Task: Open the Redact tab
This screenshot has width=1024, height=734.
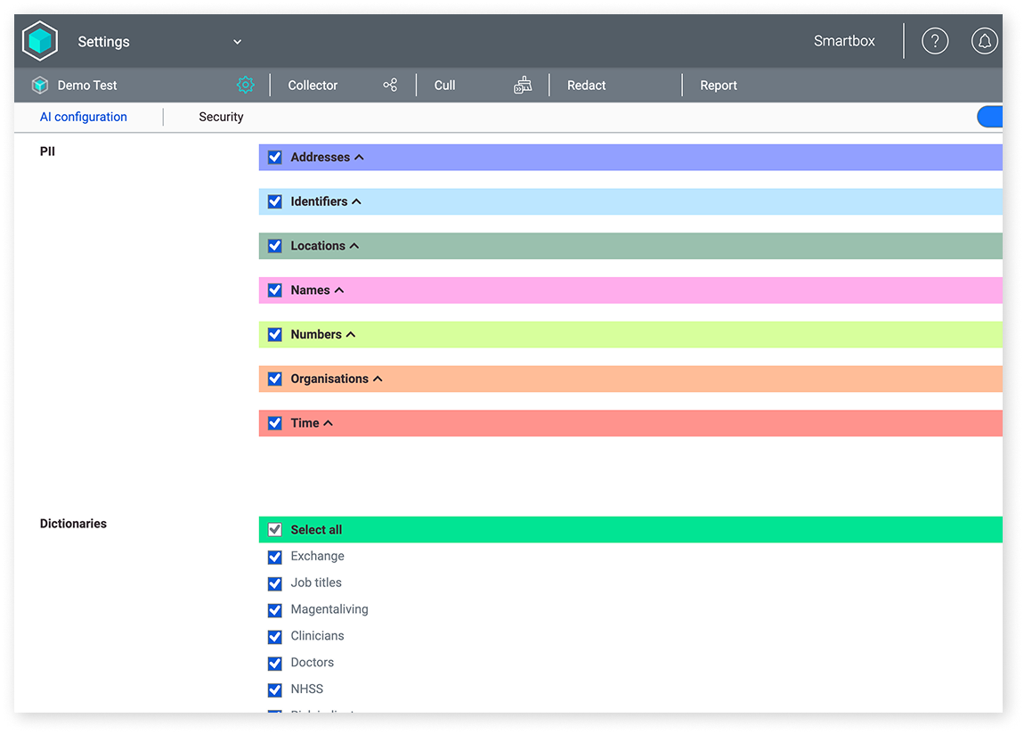Action: pyautogui.click(x=586, y=85)
